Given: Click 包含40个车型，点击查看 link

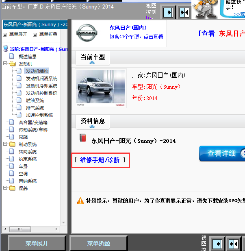Looking at the screenshot, I should click(x=136, y=37).
